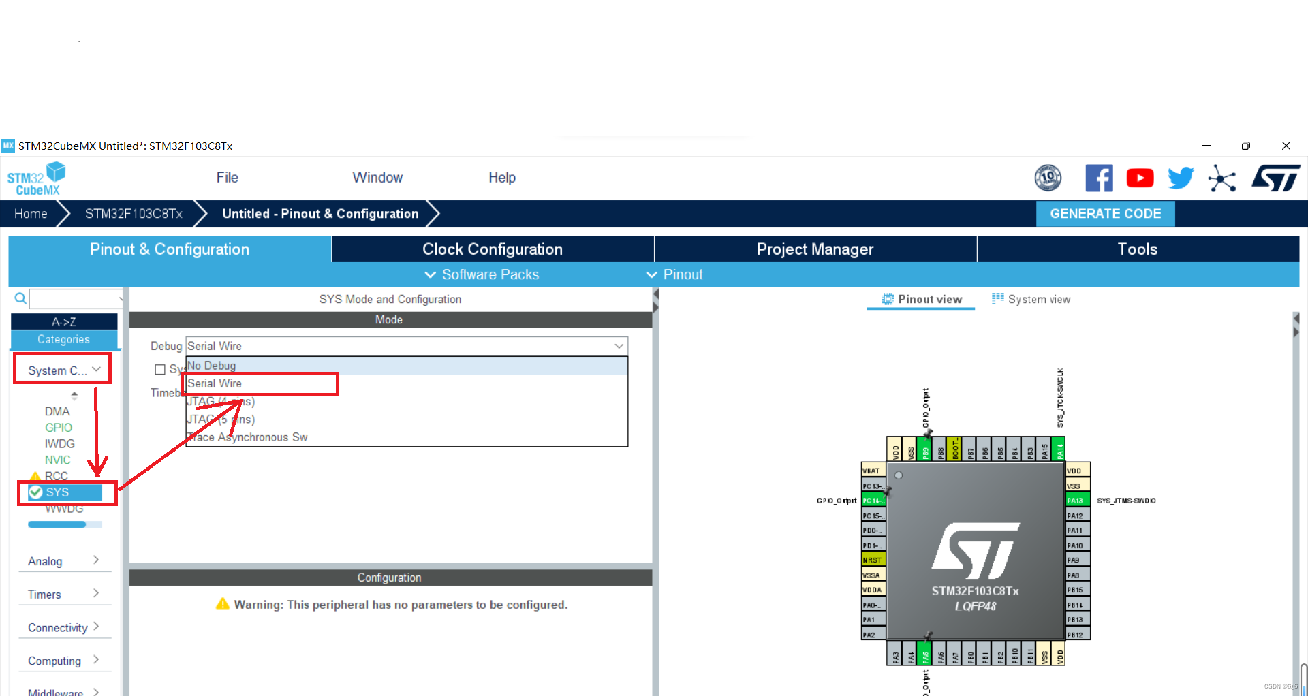The width and height of the screenshot is (1308, 696).
Task: Click the chip icon beside Pinout view
Action: [x=888, y=299]
